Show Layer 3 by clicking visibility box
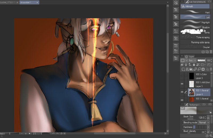Image resolution: width=213 pixels, height=138 pixels. pos(182,76)
